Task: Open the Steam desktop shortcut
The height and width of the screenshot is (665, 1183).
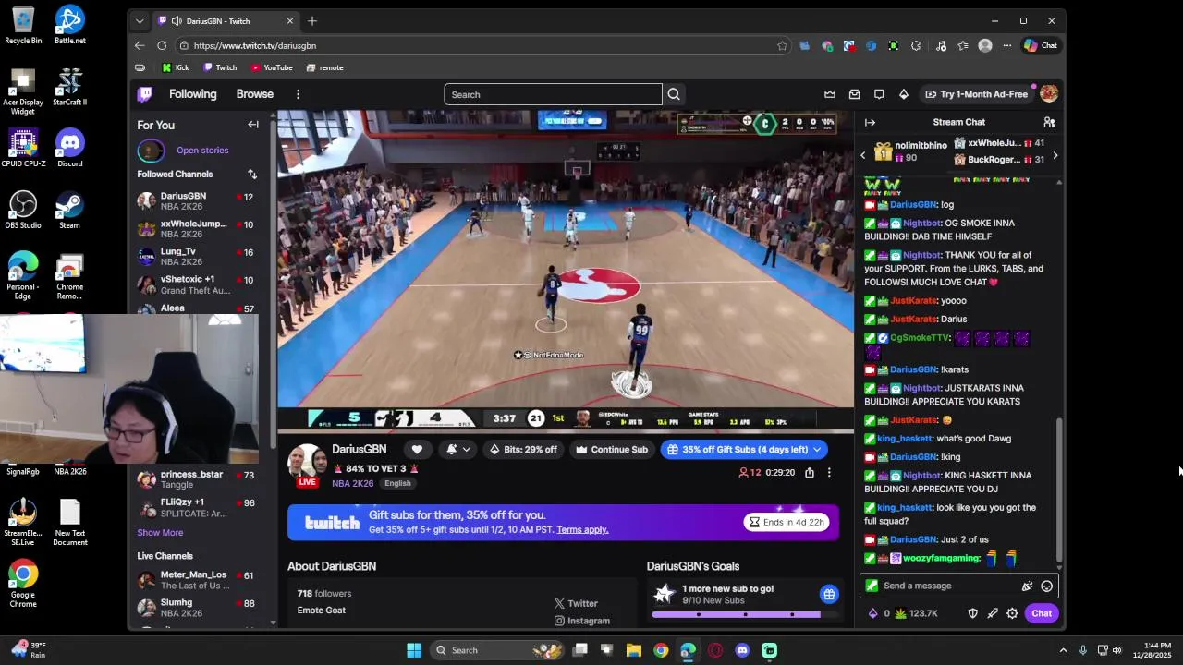Action: [69, 210]
